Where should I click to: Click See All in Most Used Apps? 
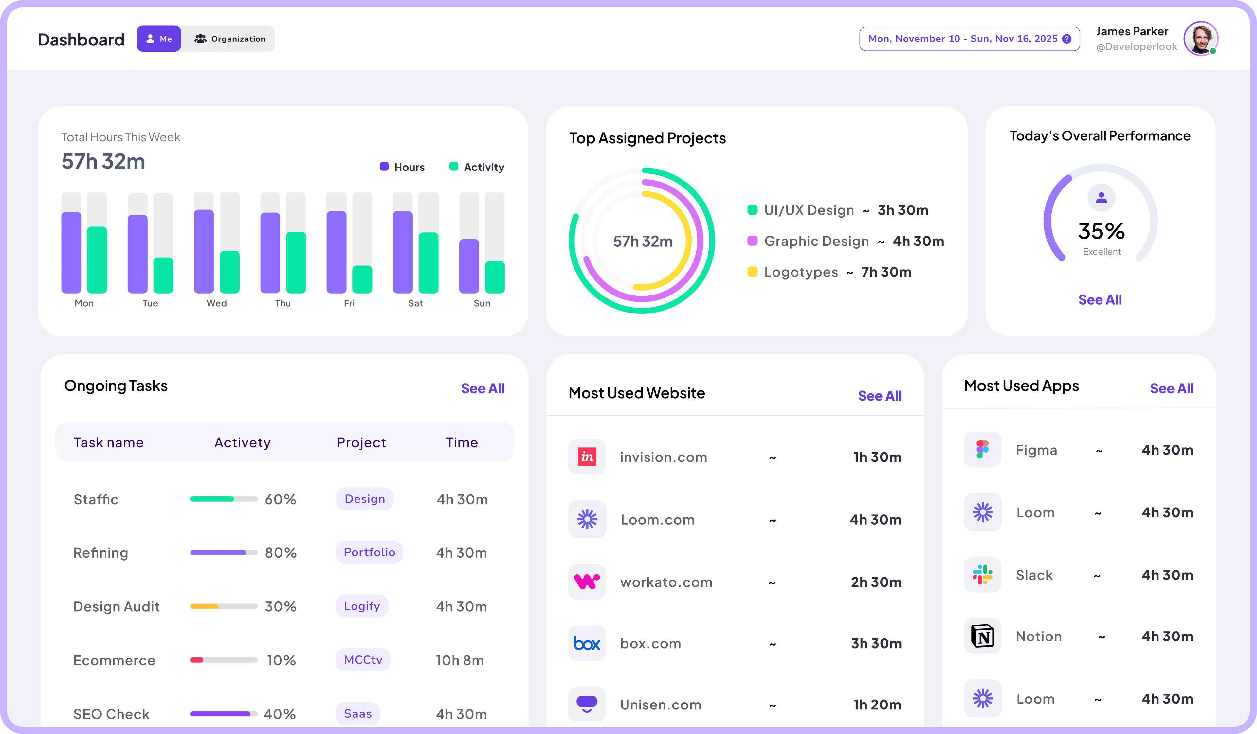(1171, 388)
